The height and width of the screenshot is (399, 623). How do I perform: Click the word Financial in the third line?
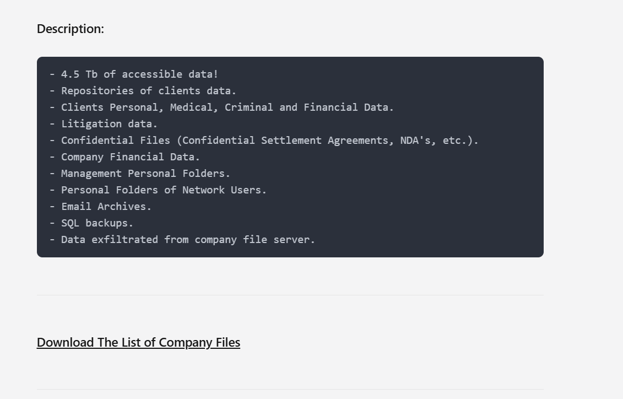[331, 107]
